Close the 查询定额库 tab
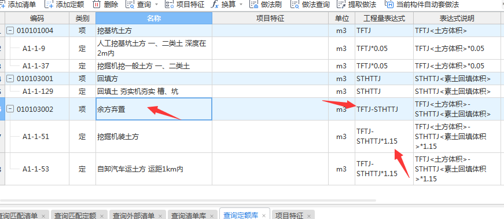 [x=264, y=216]
